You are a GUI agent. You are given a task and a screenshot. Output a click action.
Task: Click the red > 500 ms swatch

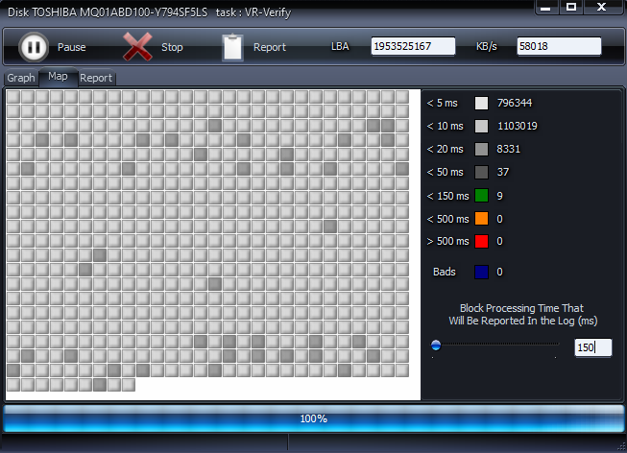tap(481, 241)
